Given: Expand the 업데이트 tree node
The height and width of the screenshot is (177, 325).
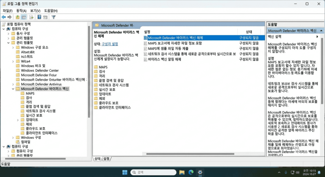Looking at the screenshot, I should coord(18,120).
